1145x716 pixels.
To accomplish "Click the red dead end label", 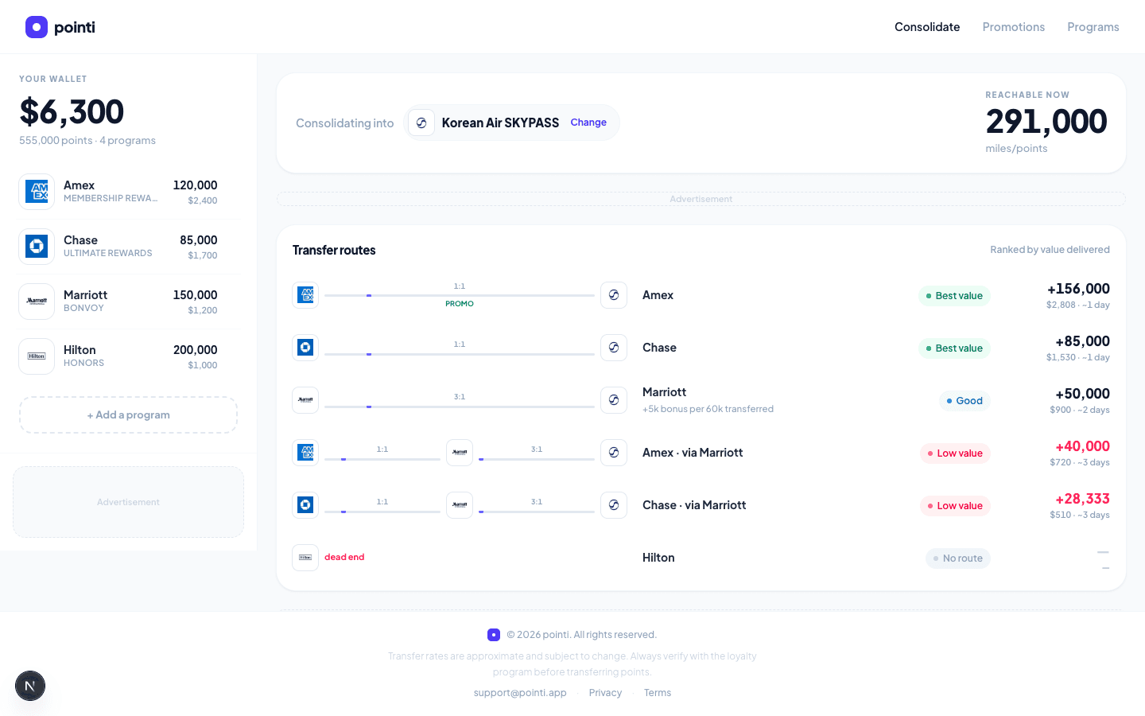I will [344, 557].
